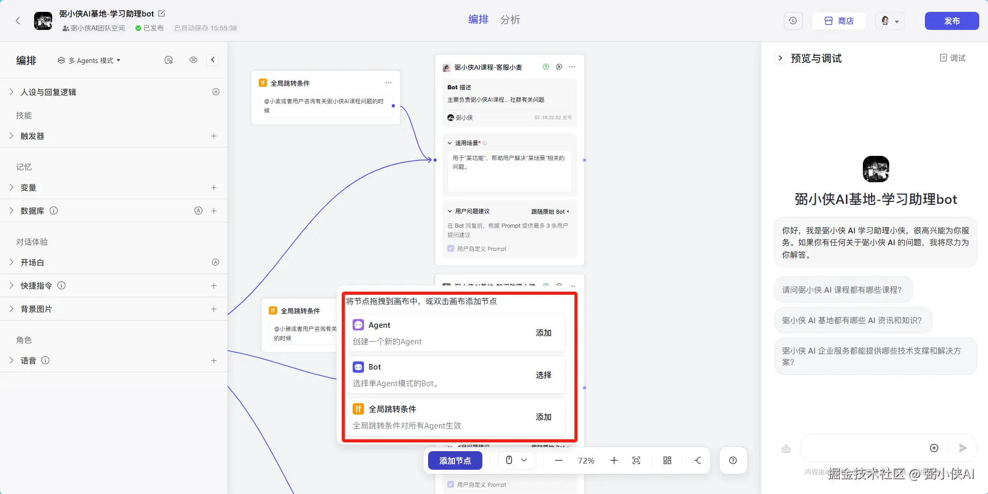The width and height of the screenshot is (988, 494).
Task: Click the connection line style icon
Action: pyautogui.click(x=697, y=460)
